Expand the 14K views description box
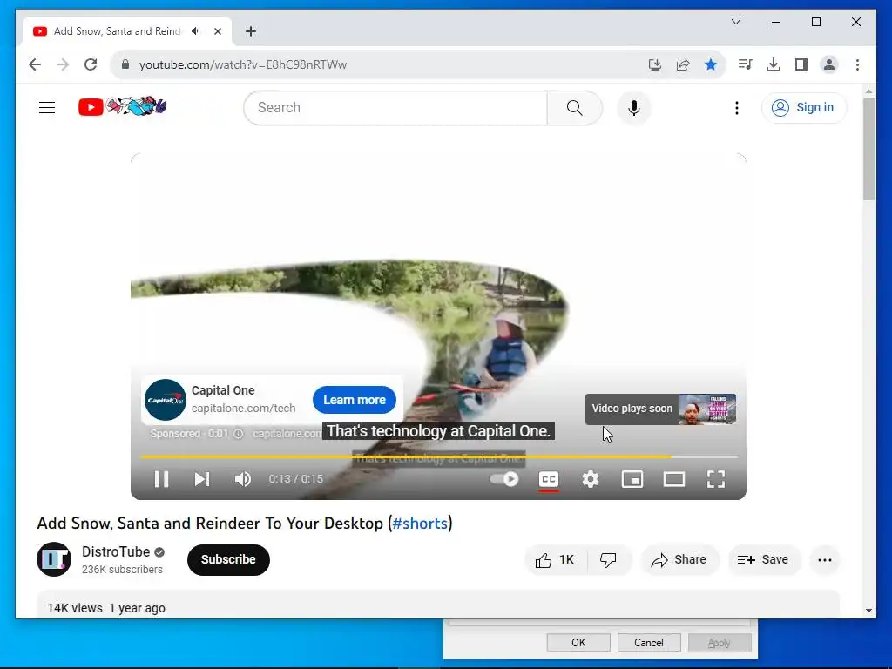 pos(438,605)
